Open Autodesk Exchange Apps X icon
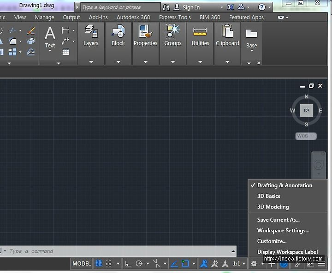Image resolution: width=332 pixels, height=273 pixels. coord(231,7)
